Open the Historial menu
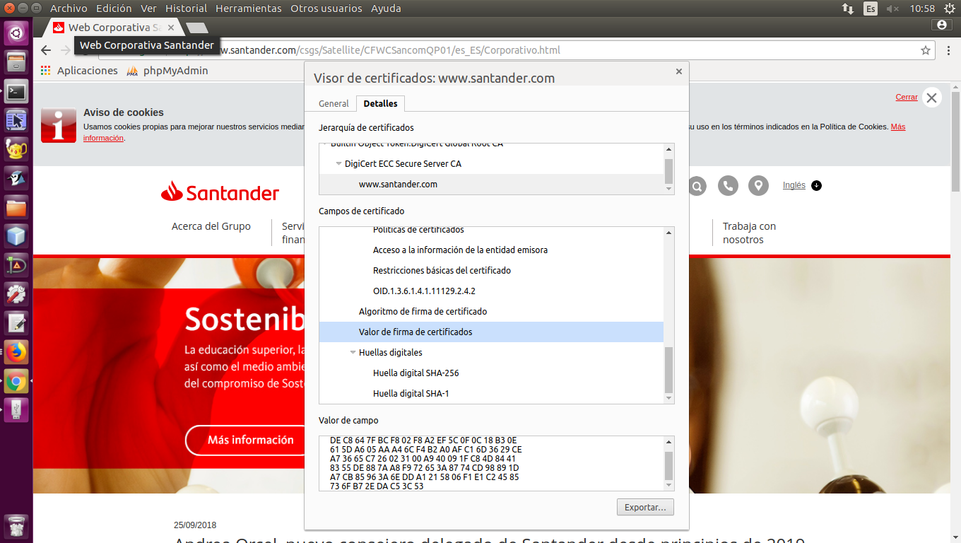961x543 pixels. click(186, 8)
